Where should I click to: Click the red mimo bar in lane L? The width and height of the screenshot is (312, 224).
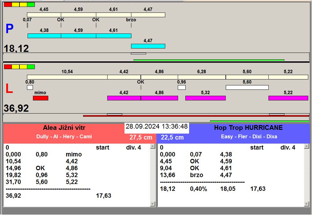pos(40,98)
